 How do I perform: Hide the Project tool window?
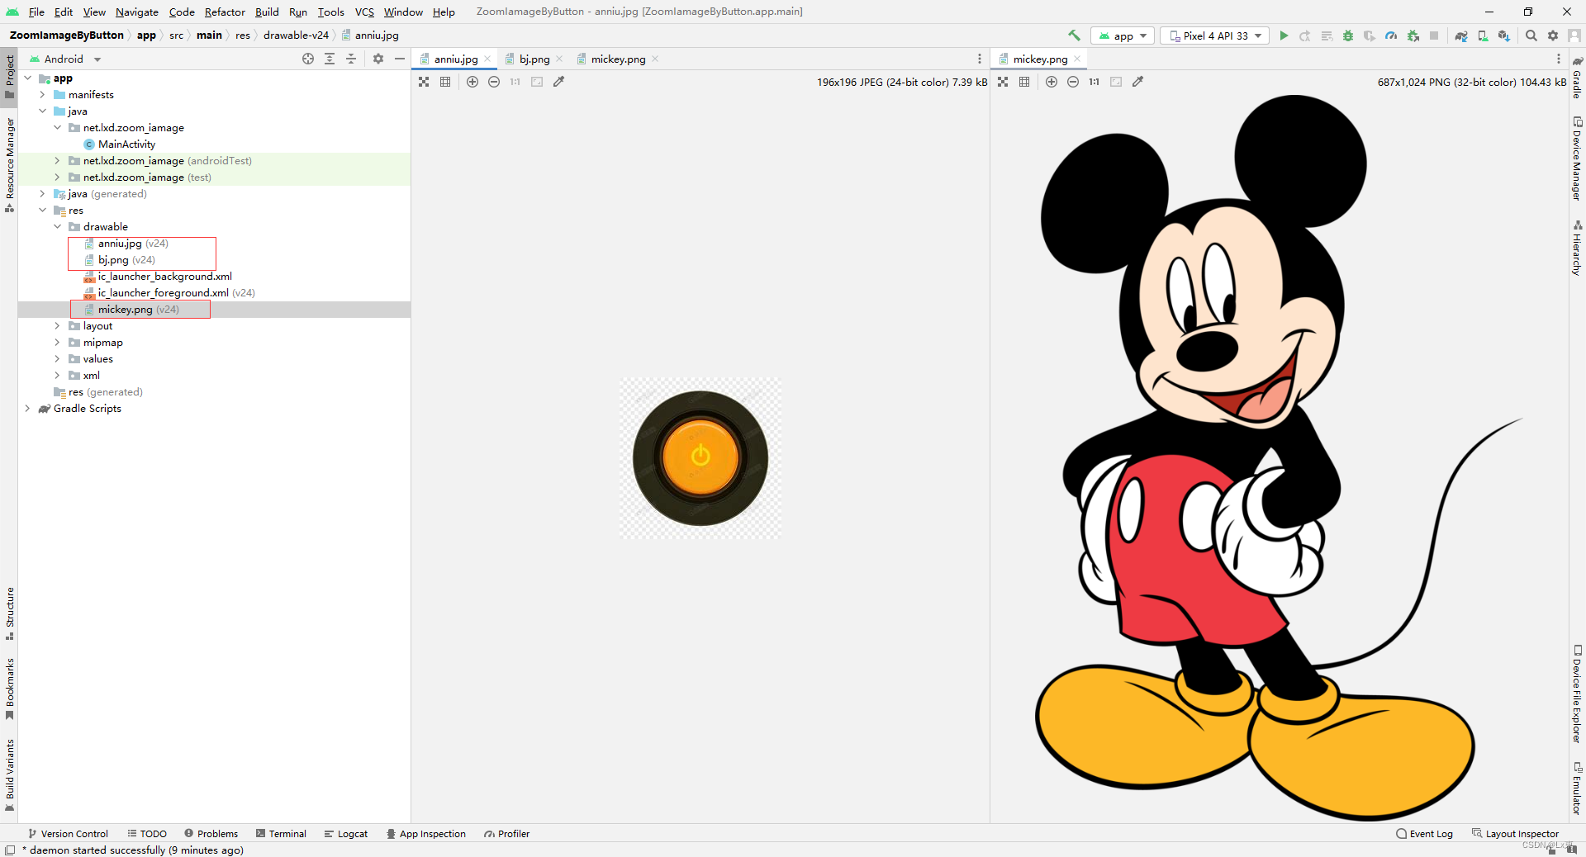pyautogui.click(x=400, y=59)
